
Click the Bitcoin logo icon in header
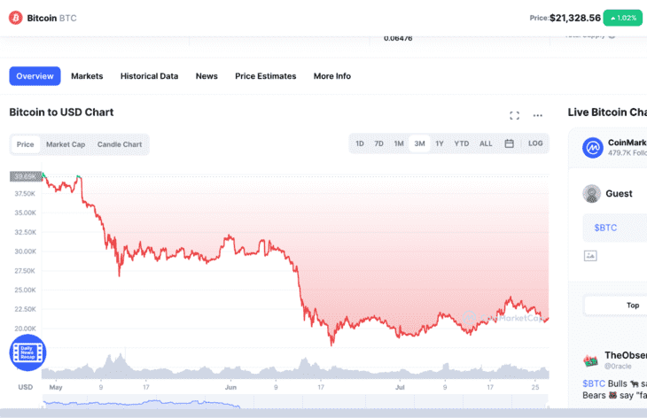16,18
